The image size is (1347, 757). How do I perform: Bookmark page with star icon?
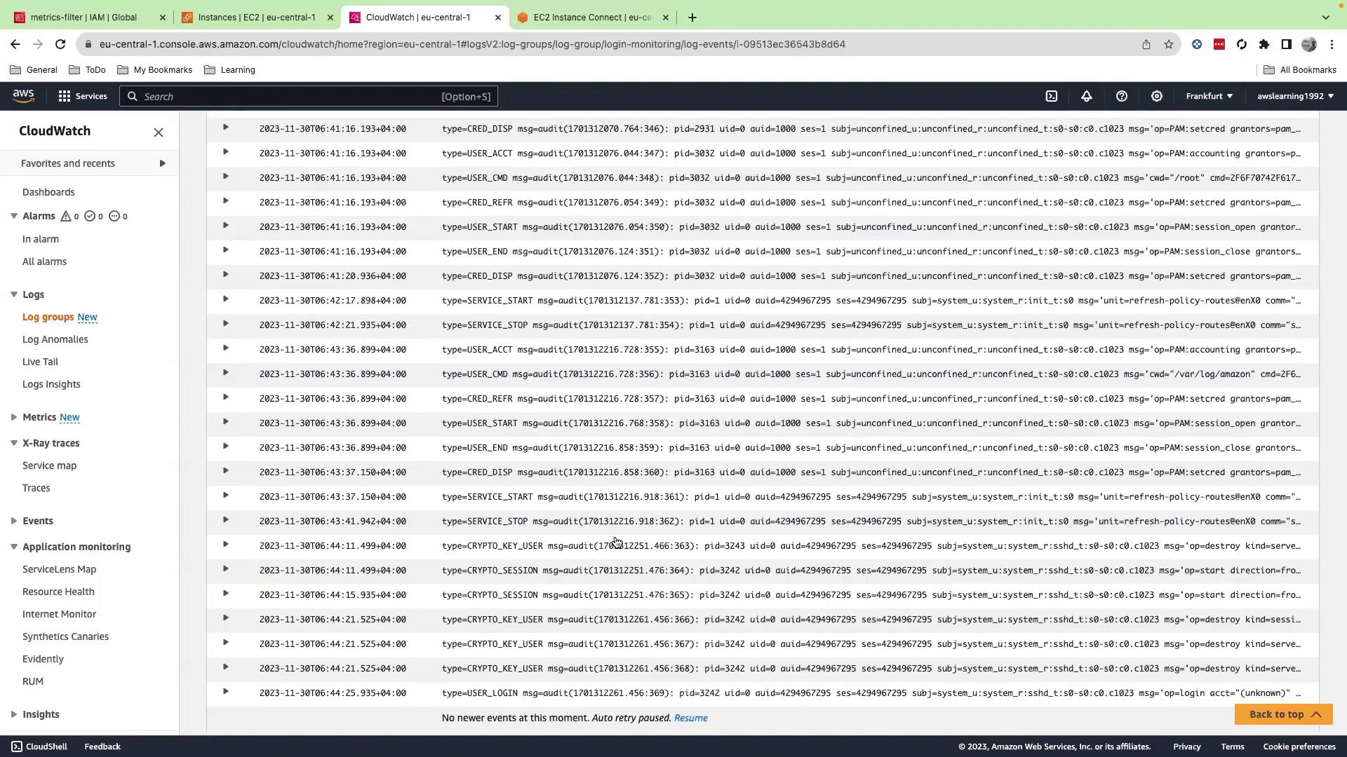point(1168,44)
